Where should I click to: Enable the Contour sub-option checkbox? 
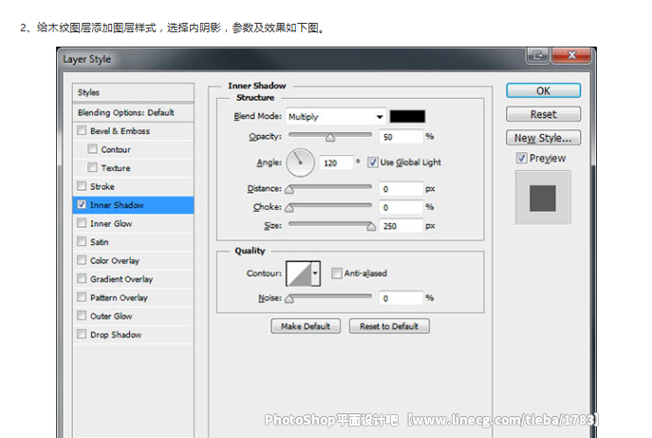coord(92,149)
